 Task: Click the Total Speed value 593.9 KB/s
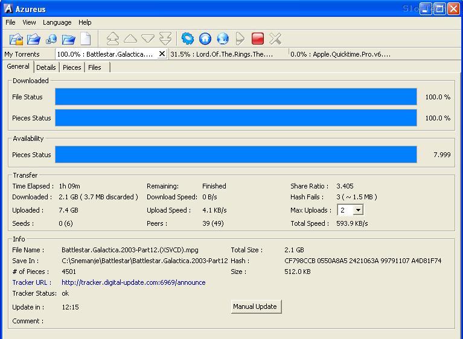pos(352,223)
